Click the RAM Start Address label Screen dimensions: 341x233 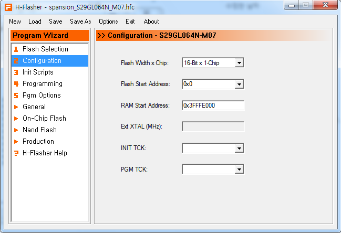145,105
